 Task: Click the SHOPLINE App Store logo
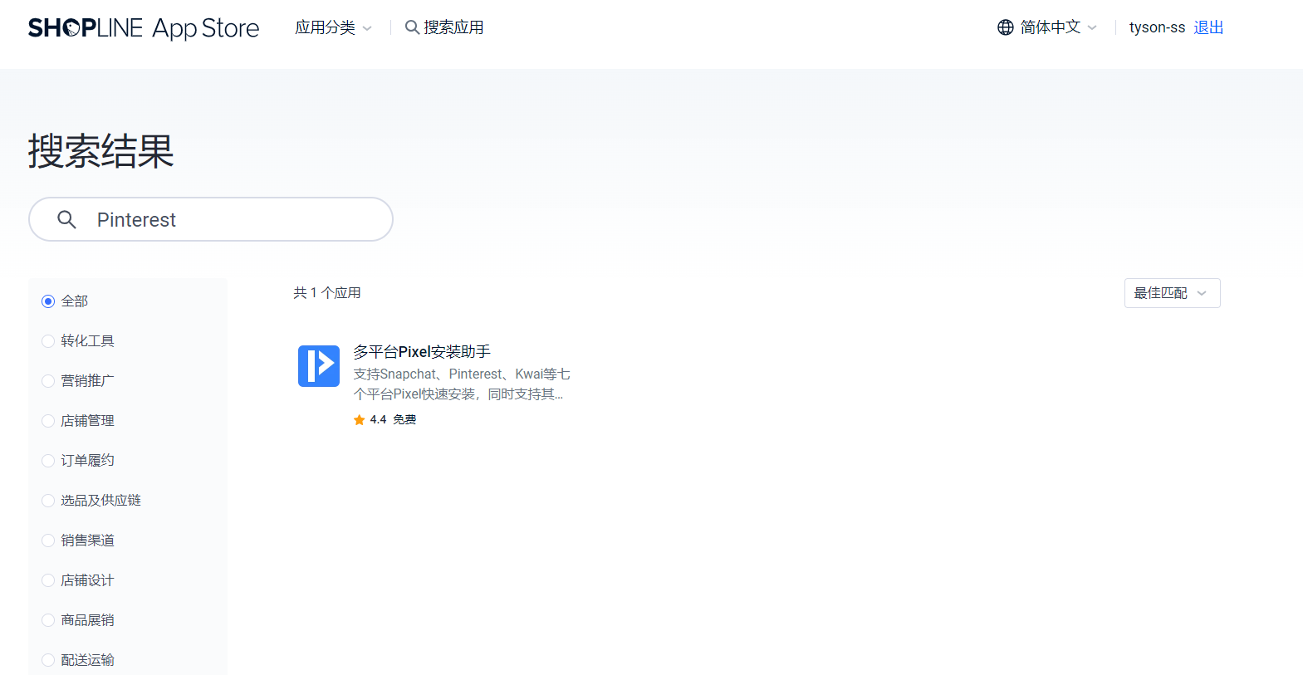pyautogui.click(x=143, y=28)
